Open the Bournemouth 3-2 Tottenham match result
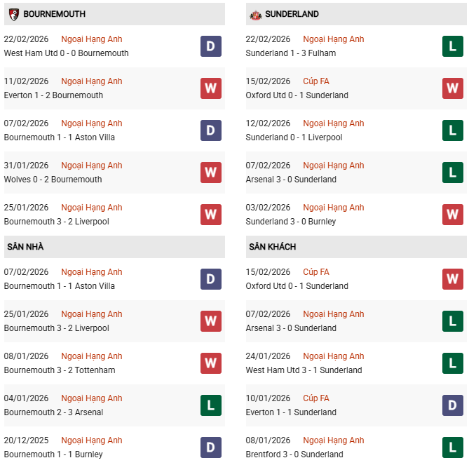This screenshot has height=465, width=469. pos(60,370)
